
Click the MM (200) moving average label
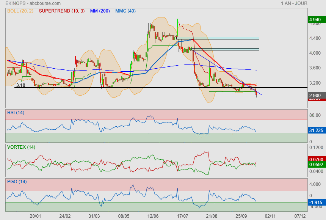tap(100, 11)
